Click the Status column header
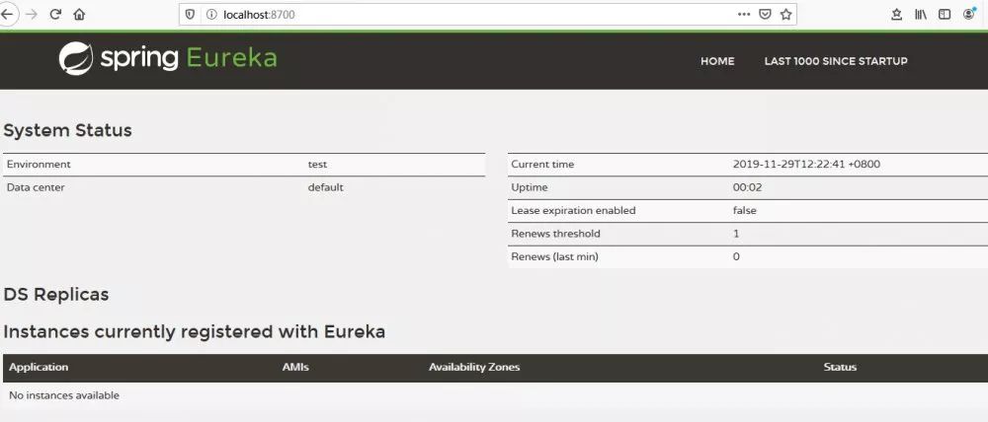The height and width of the screenshot is (422, 988). (840, 368)
